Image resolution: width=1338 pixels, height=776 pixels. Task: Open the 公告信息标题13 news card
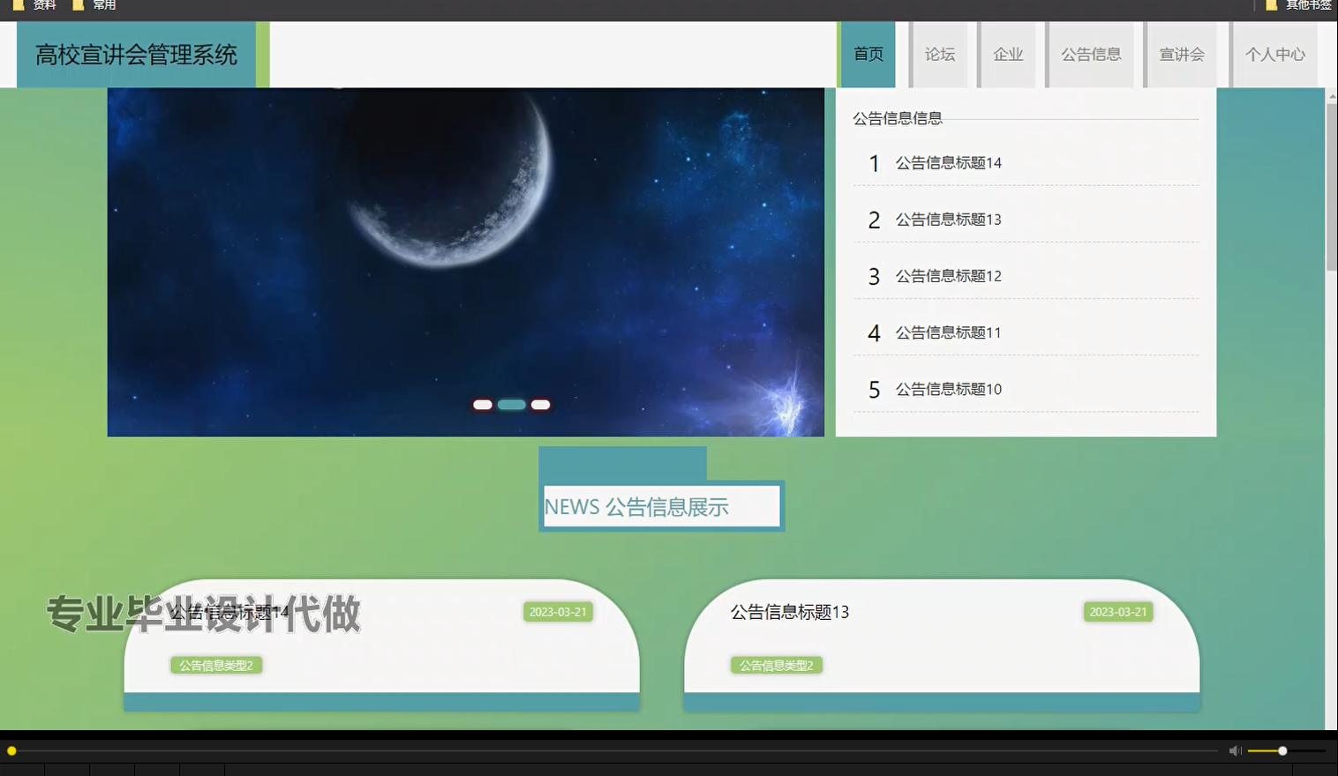(x=789, y=612)
